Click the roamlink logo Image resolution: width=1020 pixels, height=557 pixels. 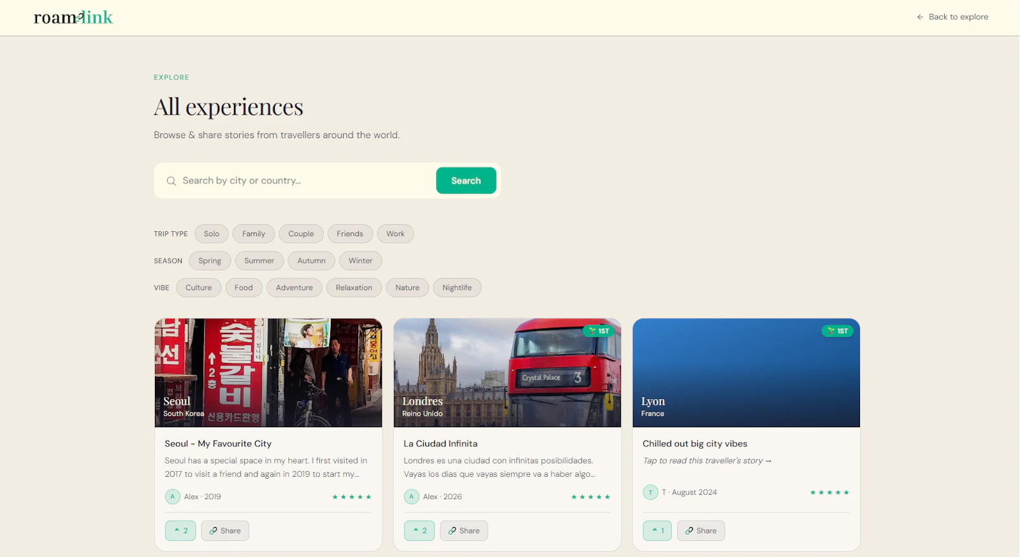(x=73, y=17)
